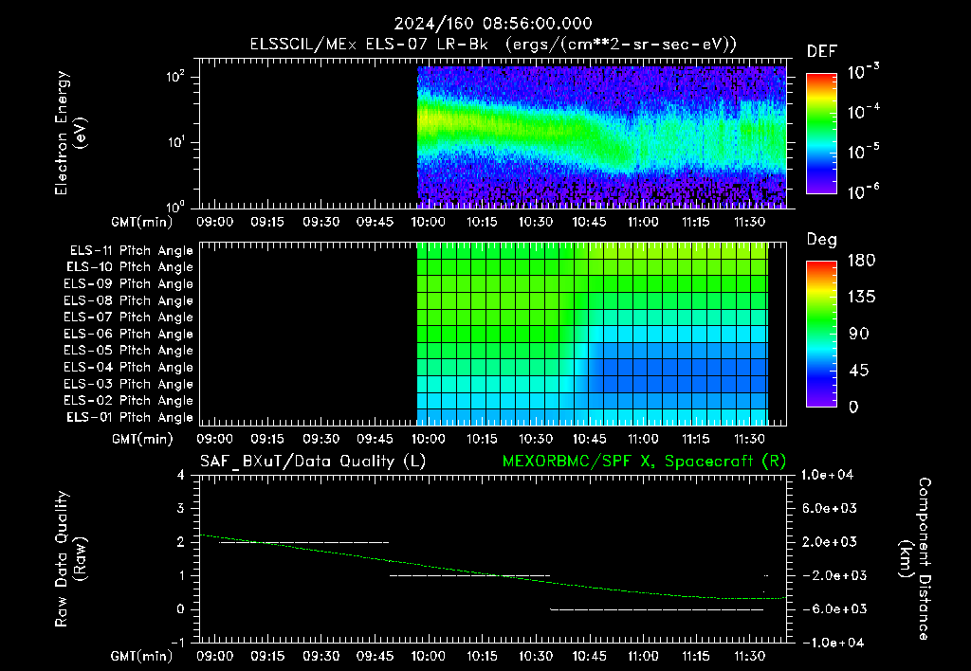Screen dimensions: 971x671
Task: Click the 10^1 tick label on energy axis
Action: tap(175, 142)
